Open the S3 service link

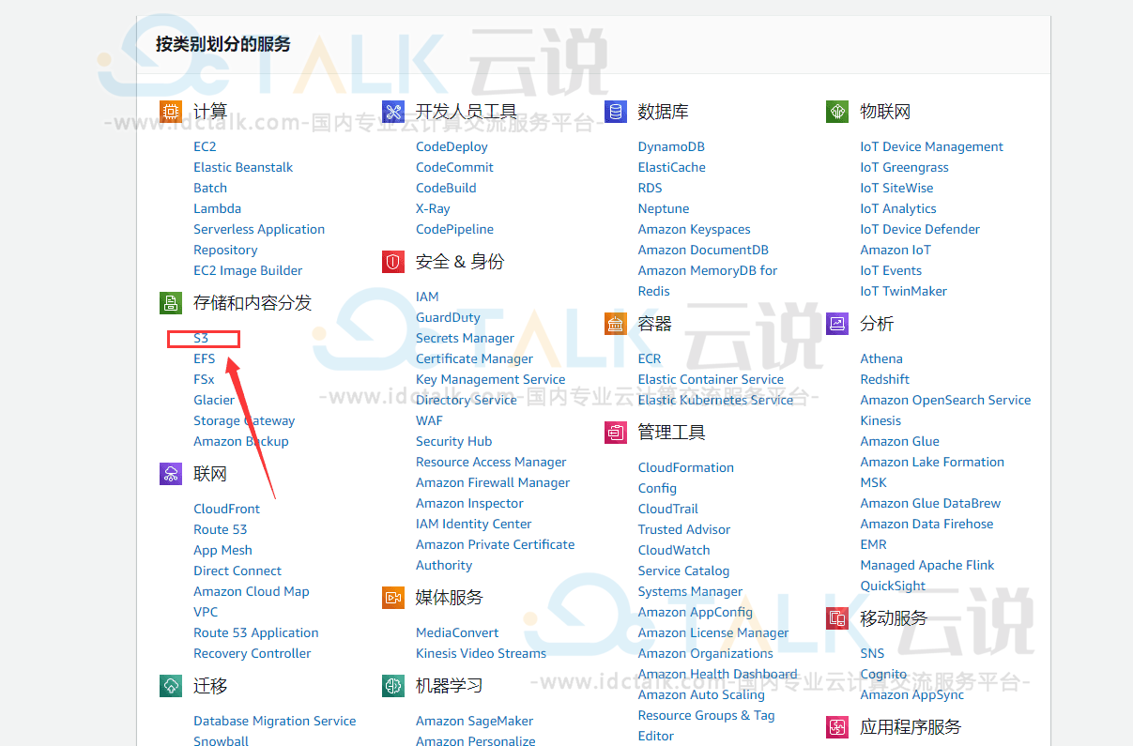(201, 338)
